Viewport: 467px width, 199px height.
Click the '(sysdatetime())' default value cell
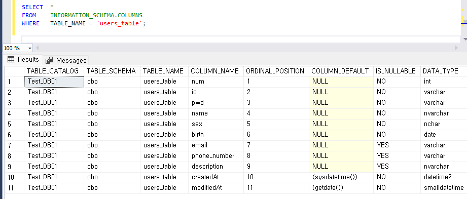[341, 178]
